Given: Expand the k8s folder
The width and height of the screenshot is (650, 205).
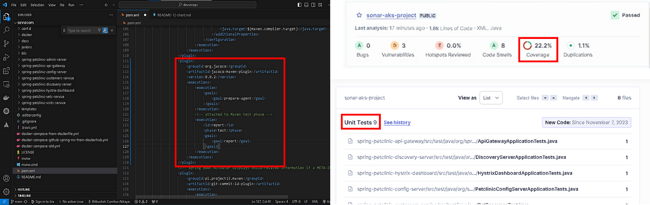Looking at the screenshot, I should (x=24, y=53).
